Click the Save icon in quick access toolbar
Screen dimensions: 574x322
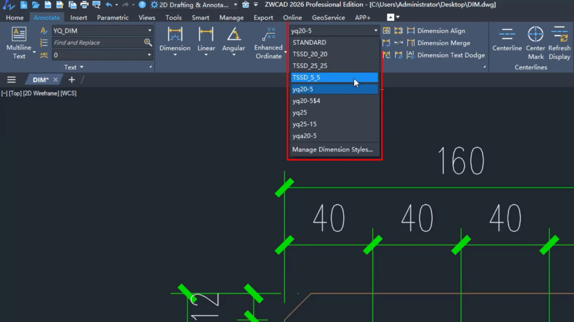point(48,5)
